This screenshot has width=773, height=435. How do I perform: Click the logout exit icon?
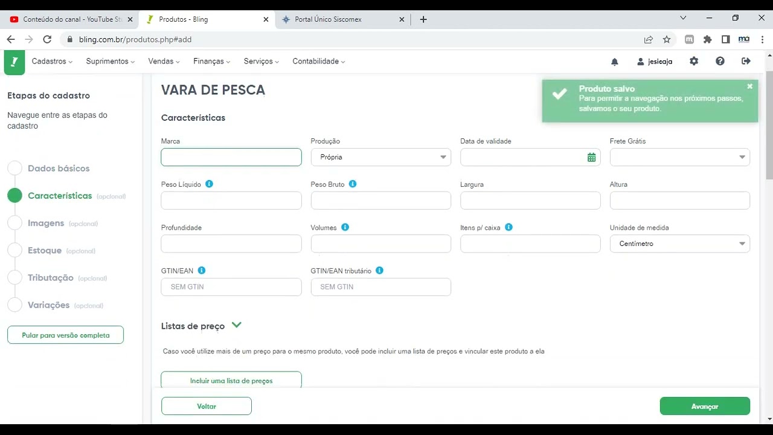pyautogui.click(x=746, y=61)
